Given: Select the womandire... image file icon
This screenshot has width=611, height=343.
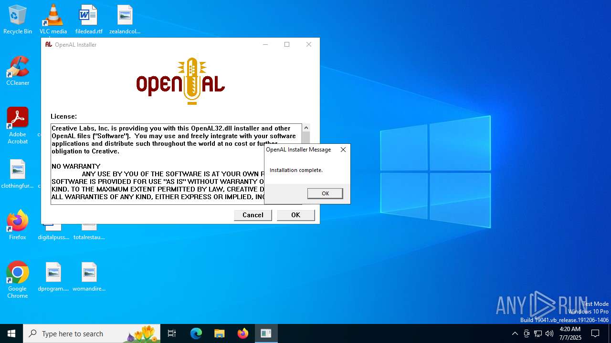Looking at the screenshot, I should pos(89,277).
